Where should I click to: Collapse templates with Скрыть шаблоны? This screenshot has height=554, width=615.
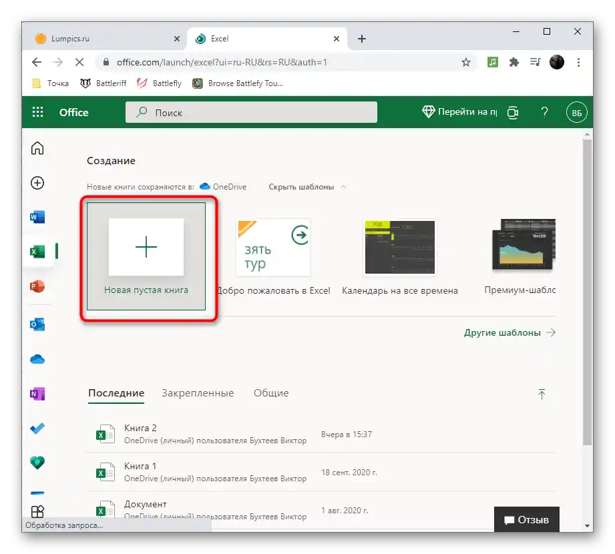pyautogui.click(x=307, y=187)
